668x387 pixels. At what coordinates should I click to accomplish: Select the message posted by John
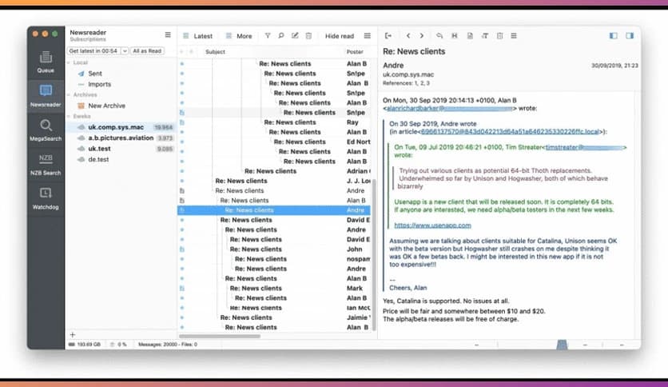tap(274, 249)
